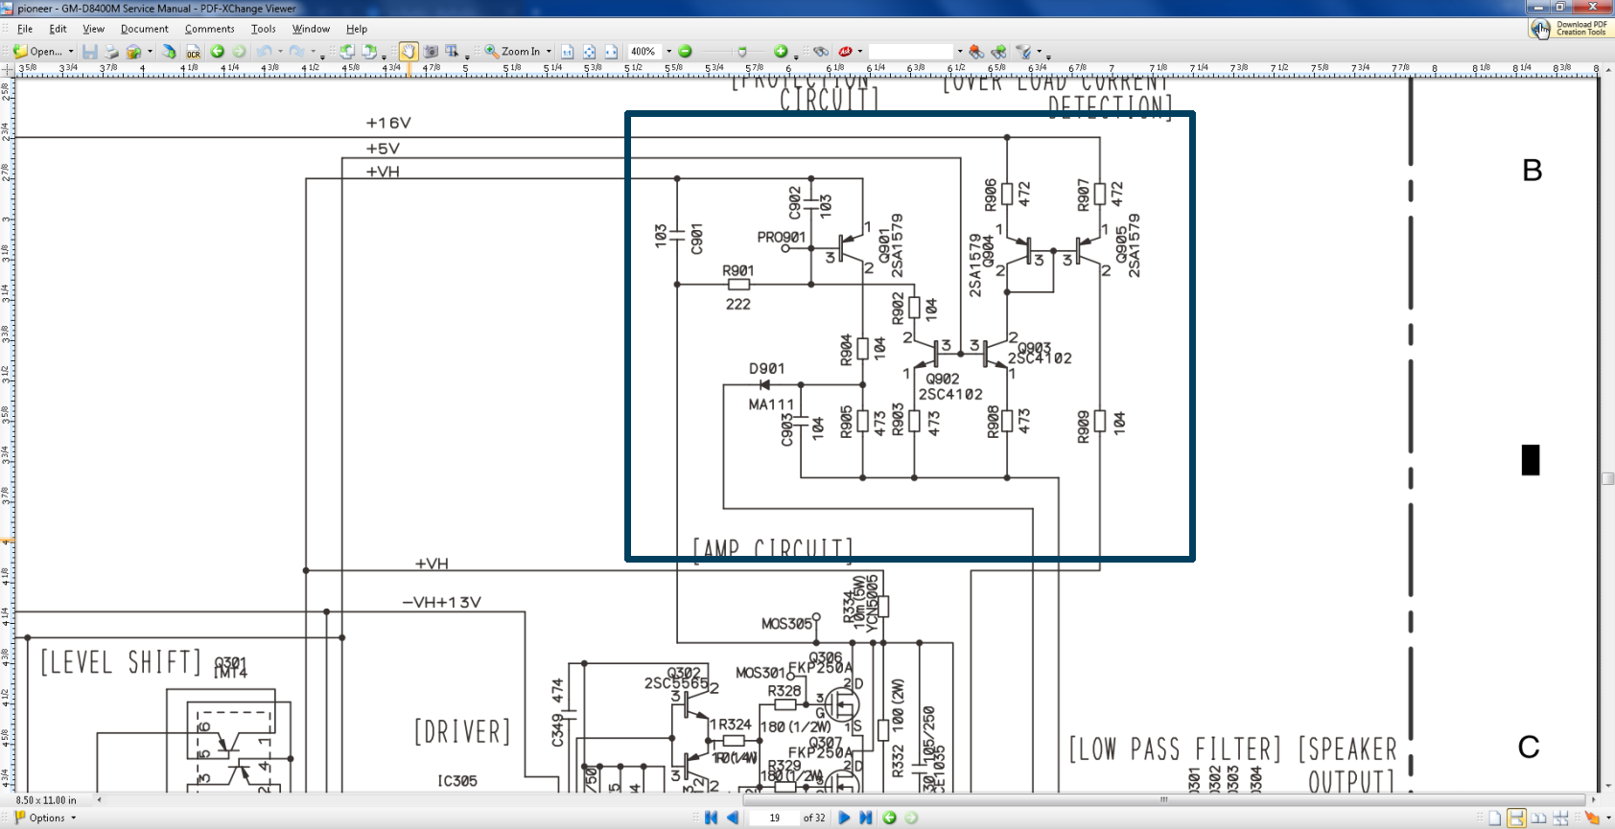Viewport: 1615px width, 829px height.
Task: Open the Tools menu
Action: click(x=263, y=29)
